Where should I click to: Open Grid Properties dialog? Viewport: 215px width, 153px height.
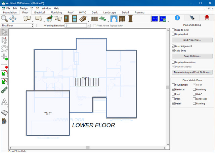coord(192,40)
